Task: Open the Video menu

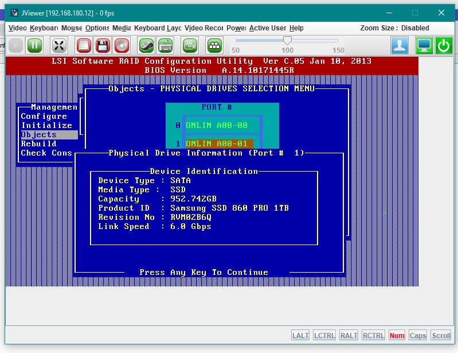Action: 18,28
